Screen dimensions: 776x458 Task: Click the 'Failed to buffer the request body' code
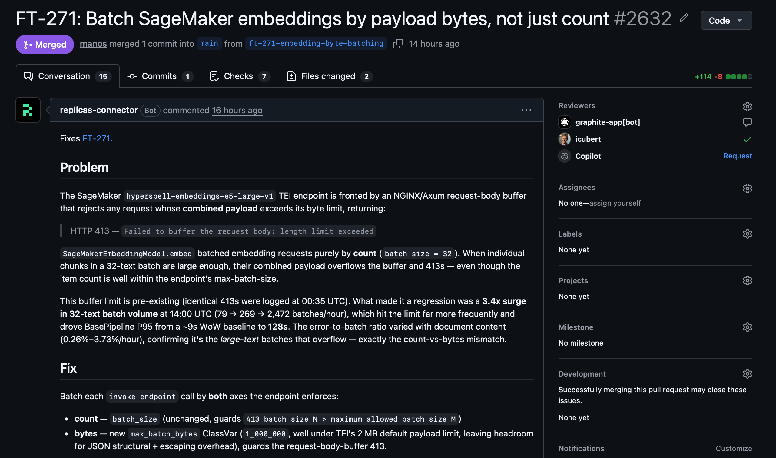249,231
